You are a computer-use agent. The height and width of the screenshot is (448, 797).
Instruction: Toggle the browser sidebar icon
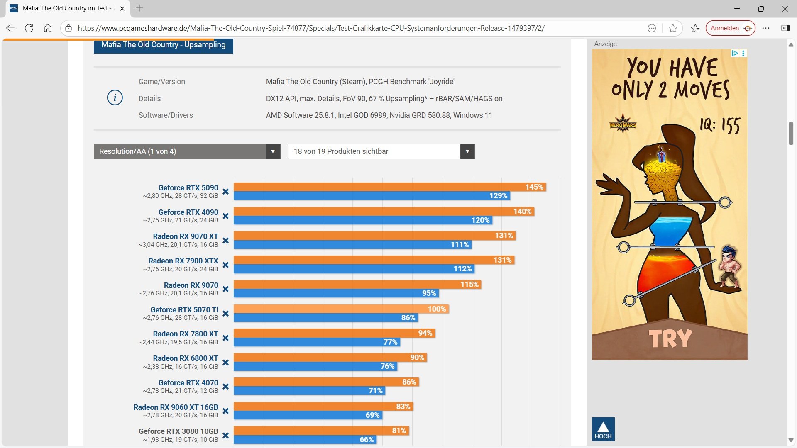pyautogui.click(x=785, y=28)
